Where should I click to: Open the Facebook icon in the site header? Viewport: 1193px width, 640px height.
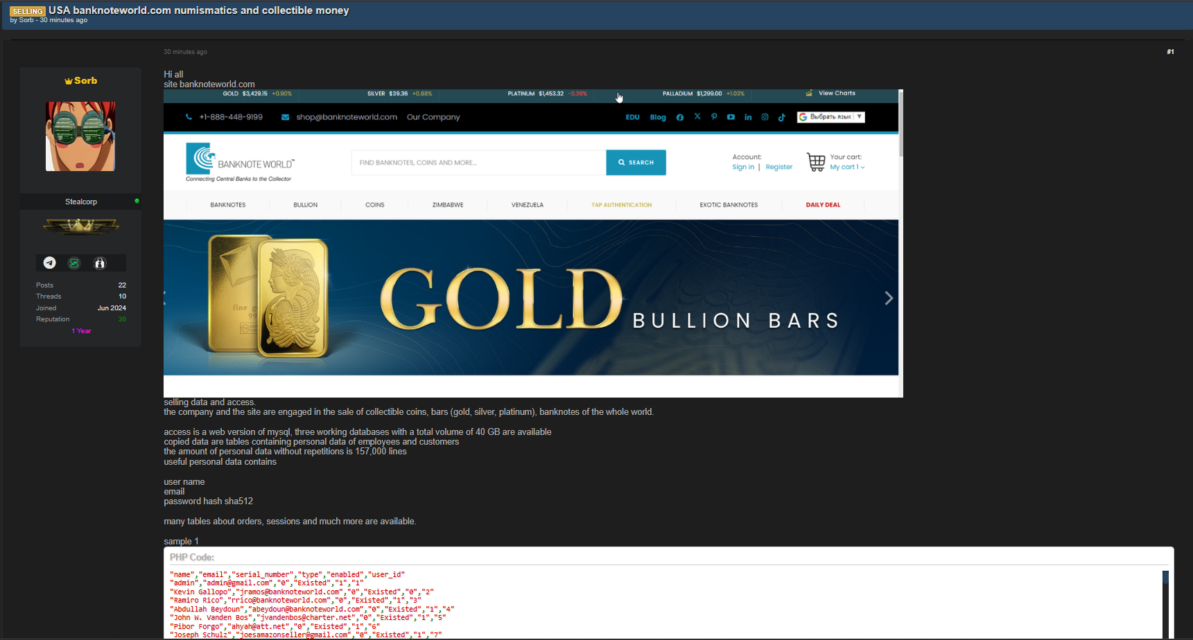pos(680,118)
